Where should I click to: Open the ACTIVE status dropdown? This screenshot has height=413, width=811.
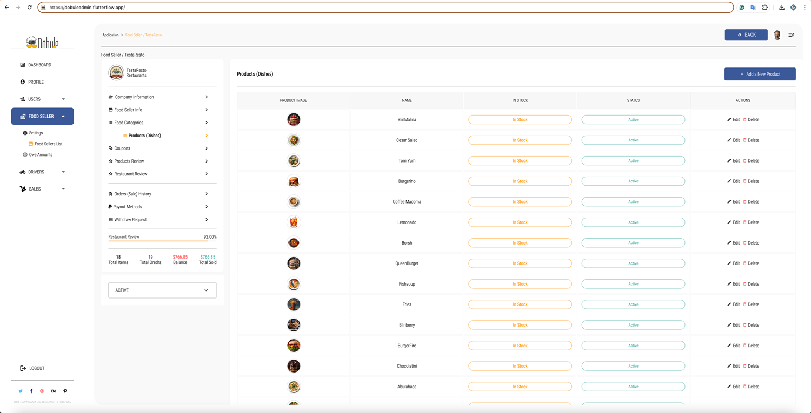162,290
